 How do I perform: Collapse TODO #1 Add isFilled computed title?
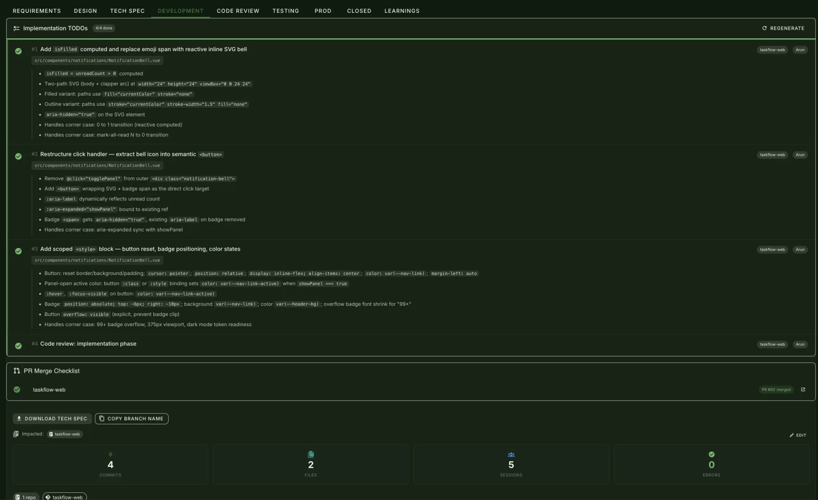tap(143, 49)
